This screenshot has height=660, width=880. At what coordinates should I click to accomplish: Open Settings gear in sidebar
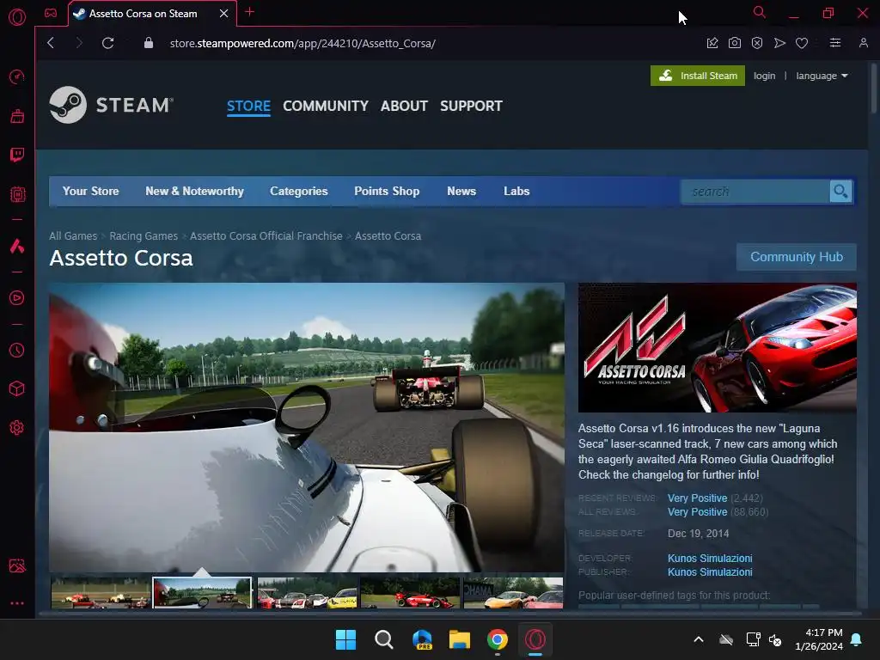click(x=17, y=428)
